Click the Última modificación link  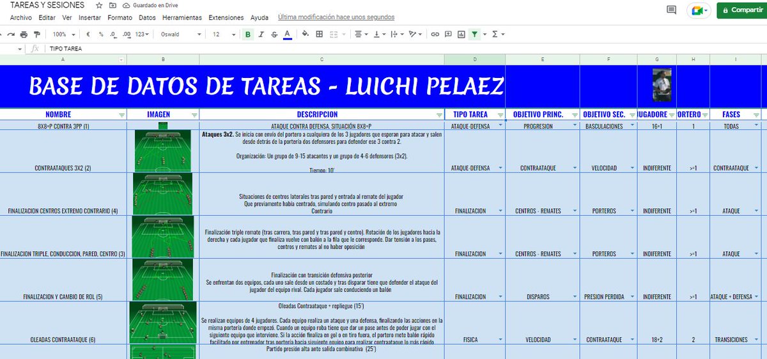point(336,17)
